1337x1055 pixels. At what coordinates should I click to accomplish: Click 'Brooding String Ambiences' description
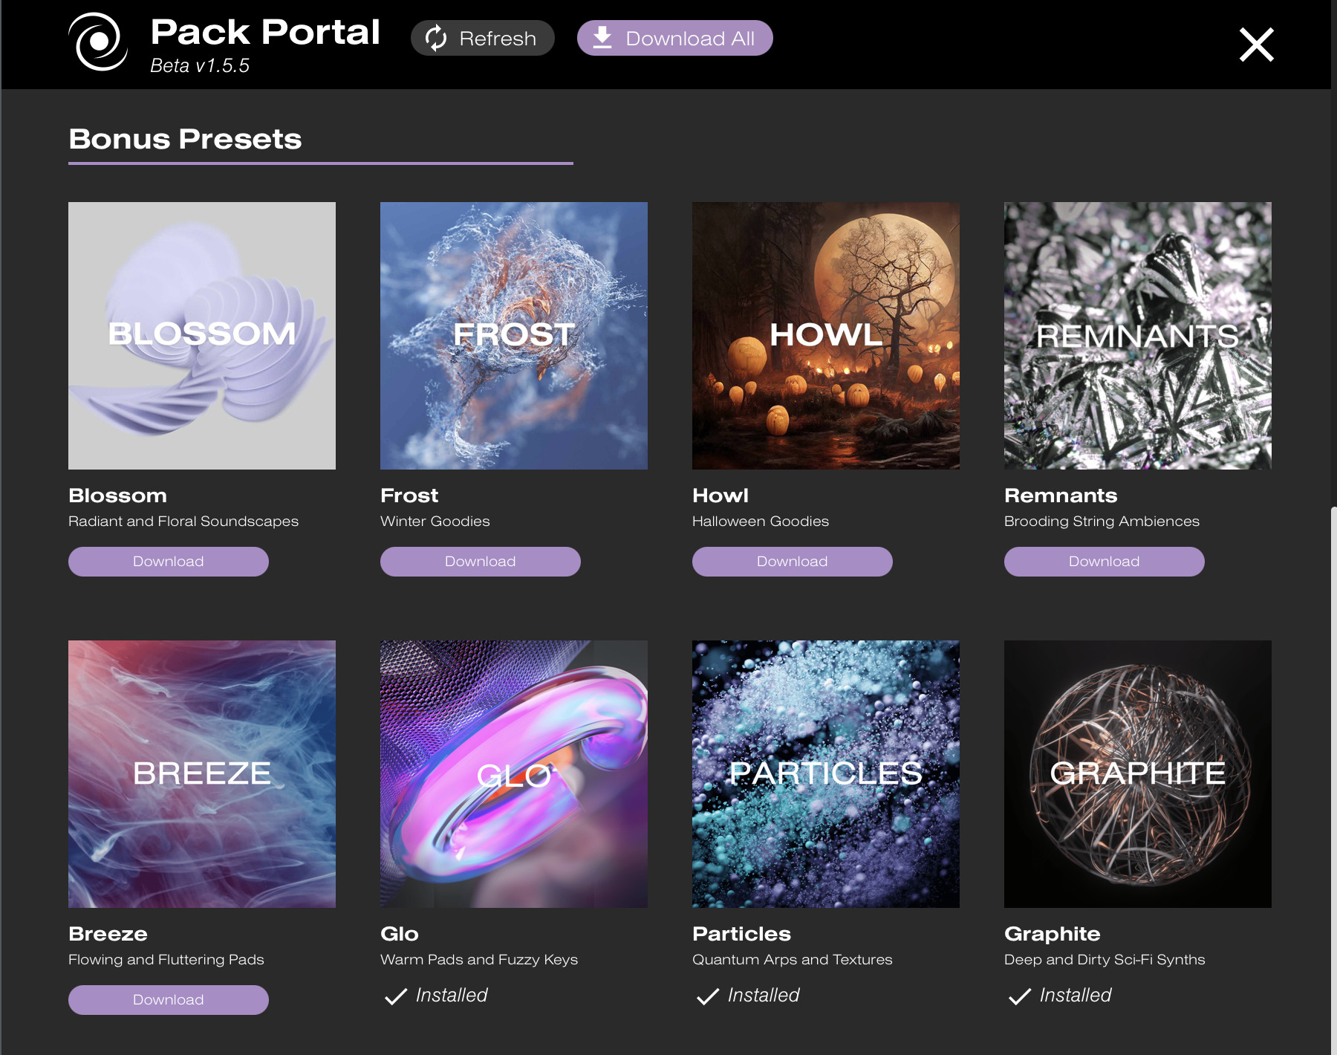click(x=1102, y=522)
